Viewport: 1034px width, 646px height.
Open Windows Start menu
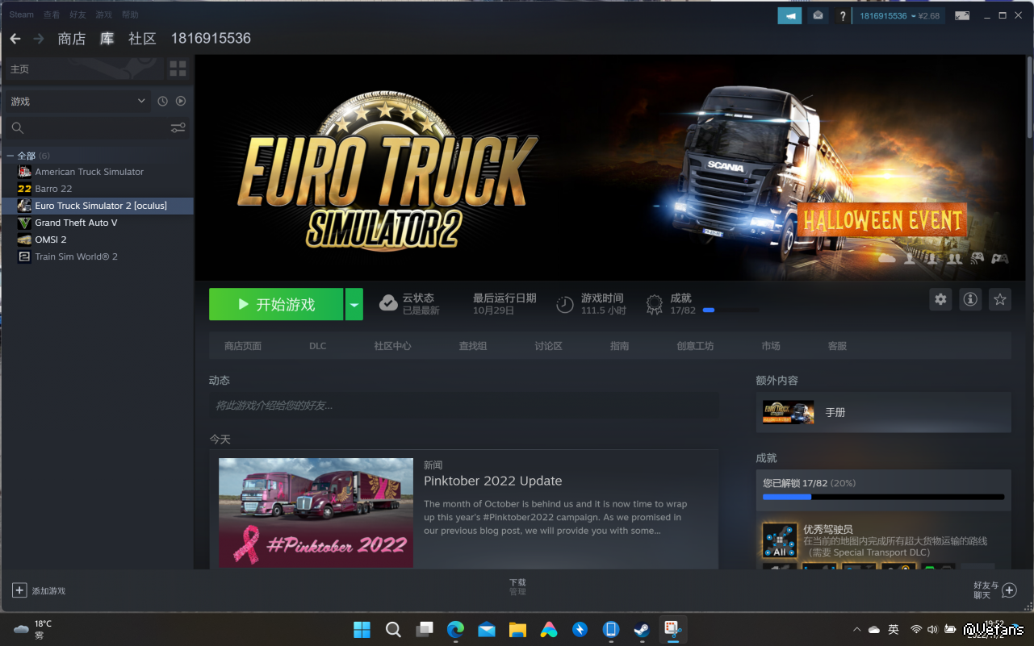pos(362,629)
